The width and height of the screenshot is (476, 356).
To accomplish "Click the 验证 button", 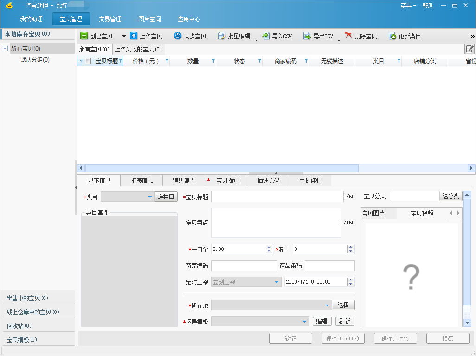I will point(290,338).
